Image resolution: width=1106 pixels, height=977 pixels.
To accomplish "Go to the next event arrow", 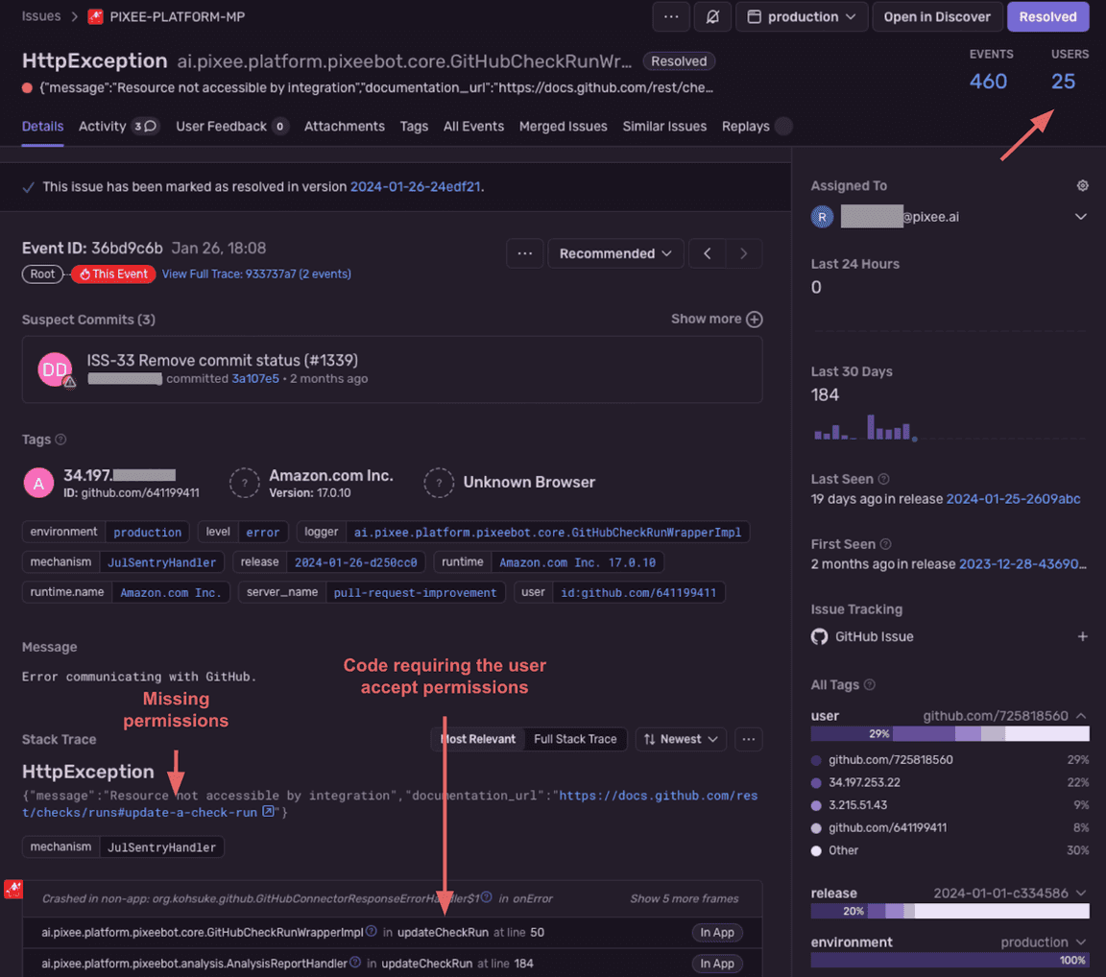I will point(743,253).
